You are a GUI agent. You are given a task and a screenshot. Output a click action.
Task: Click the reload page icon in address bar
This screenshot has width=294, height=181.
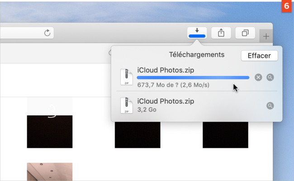point(47,33)
